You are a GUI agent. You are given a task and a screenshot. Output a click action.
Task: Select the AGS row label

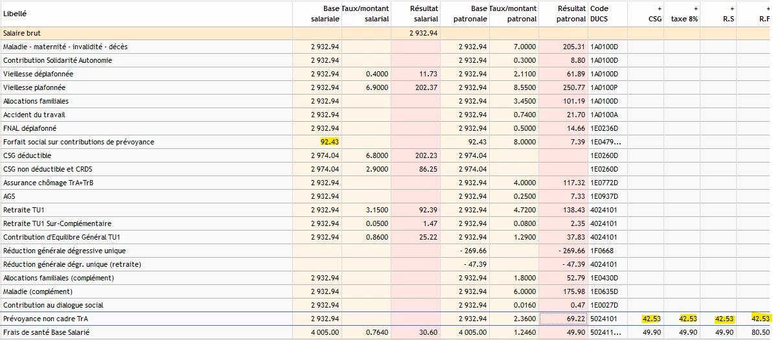click(x=9, y=196)
